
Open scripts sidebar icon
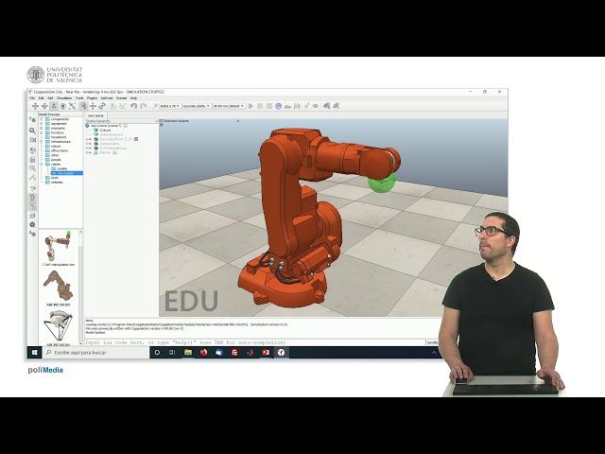[32, 160]
